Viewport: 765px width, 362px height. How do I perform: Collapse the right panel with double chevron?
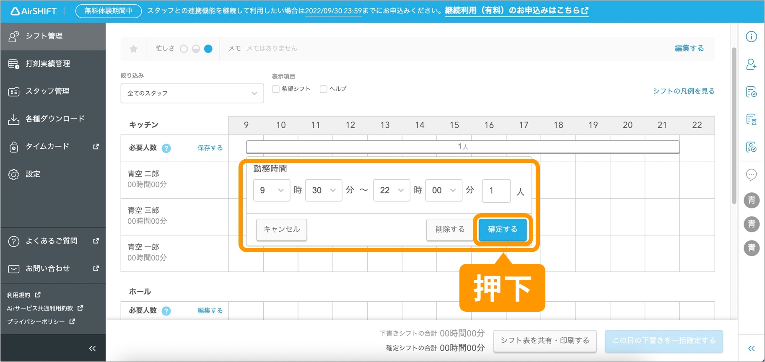tap(751, 349)
